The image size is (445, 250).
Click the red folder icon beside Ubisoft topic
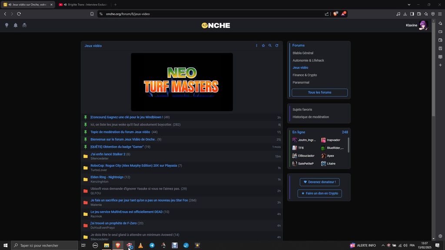pyautogui.click(x=86, y=191)
